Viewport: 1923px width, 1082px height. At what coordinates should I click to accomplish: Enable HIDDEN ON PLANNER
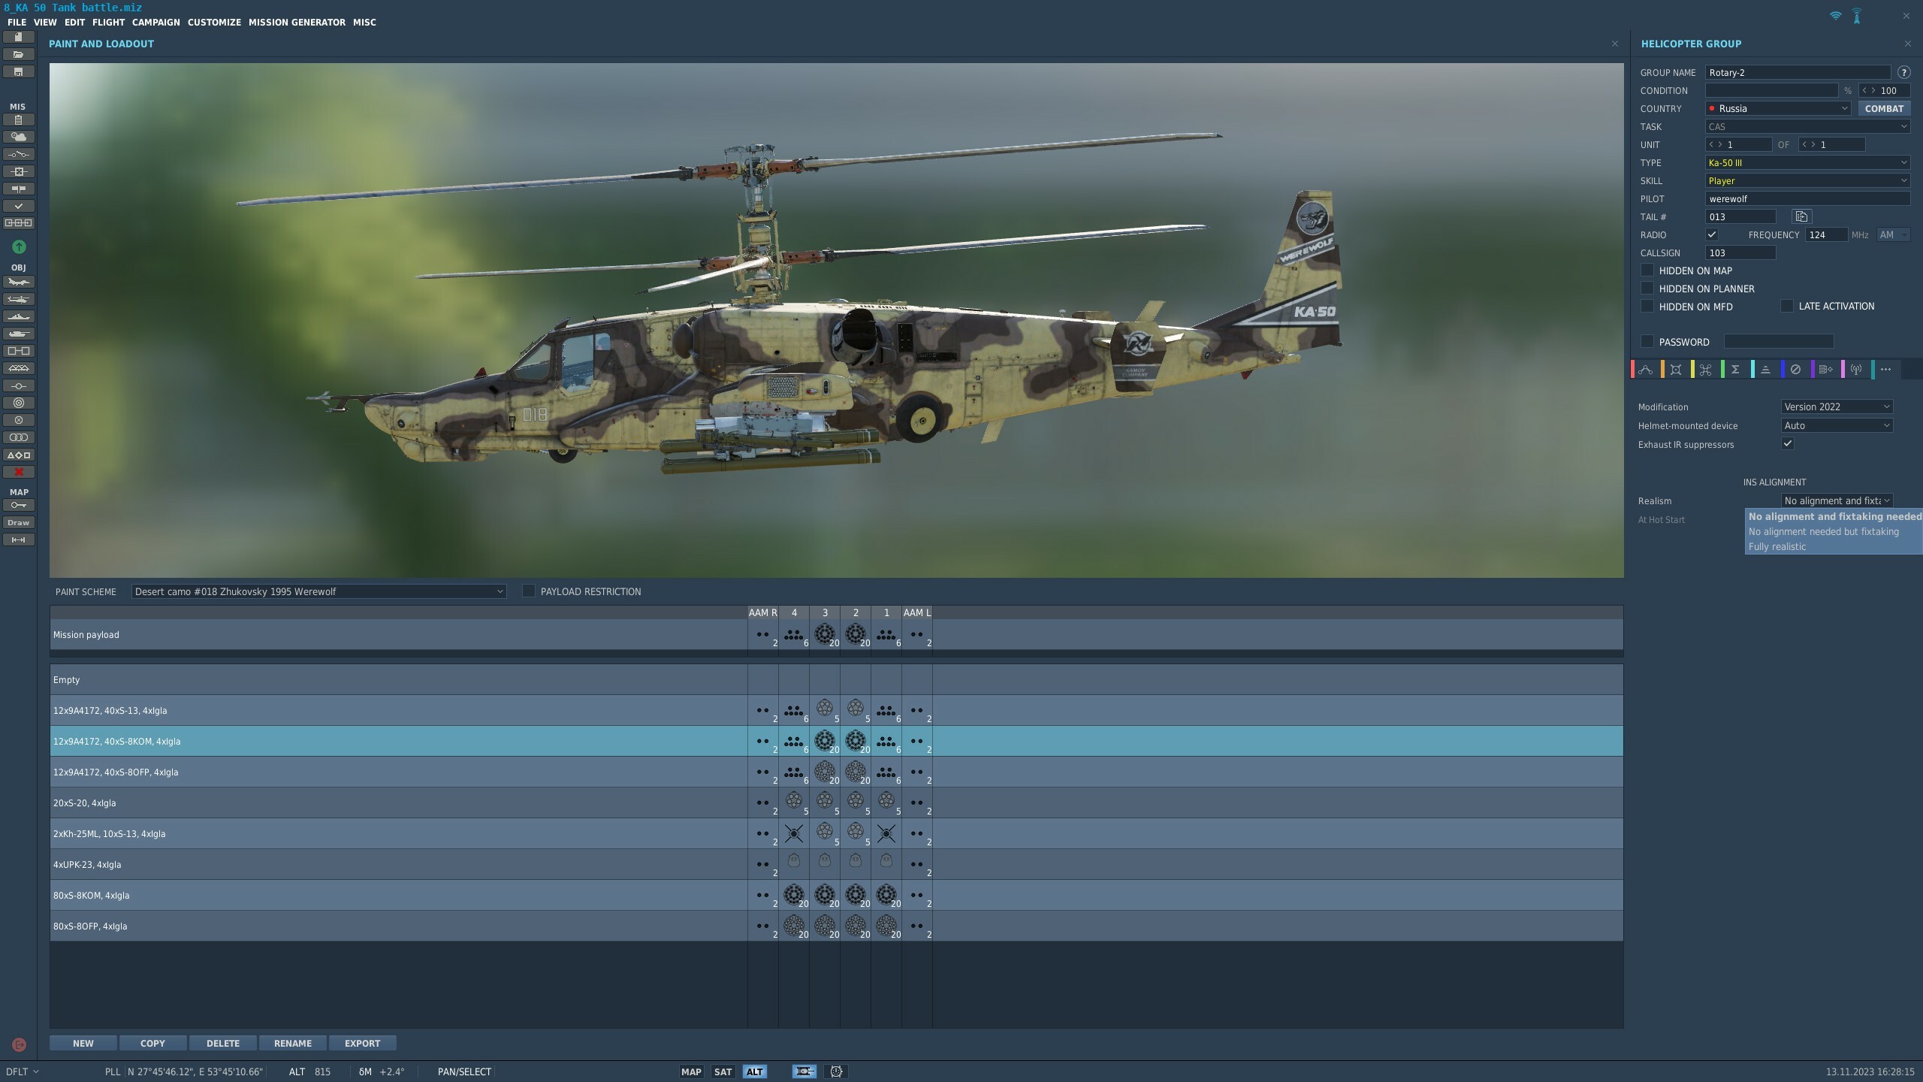coord(1647,288)
